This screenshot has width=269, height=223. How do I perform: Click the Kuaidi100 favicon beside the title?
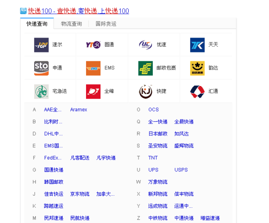23,11
